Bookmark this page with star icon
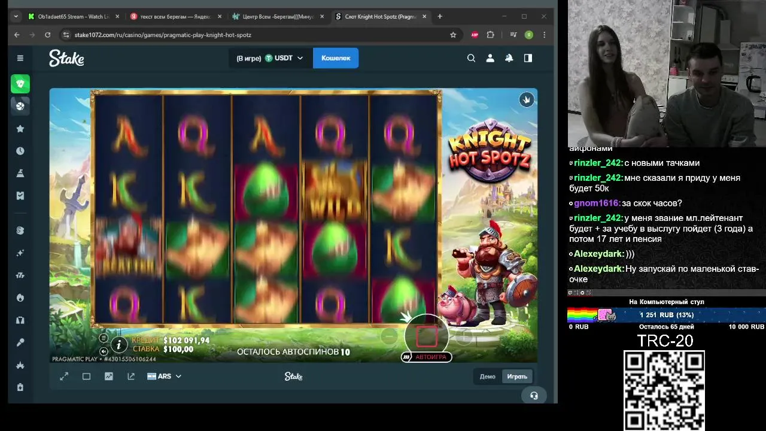Image resolution: width=766 pixels, height=431 pixels. (x=453, y=35)
